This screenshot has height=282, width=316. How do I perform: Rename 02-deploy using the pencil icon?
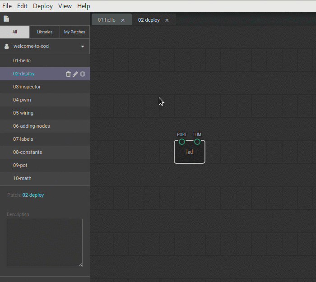click(75, 74)
